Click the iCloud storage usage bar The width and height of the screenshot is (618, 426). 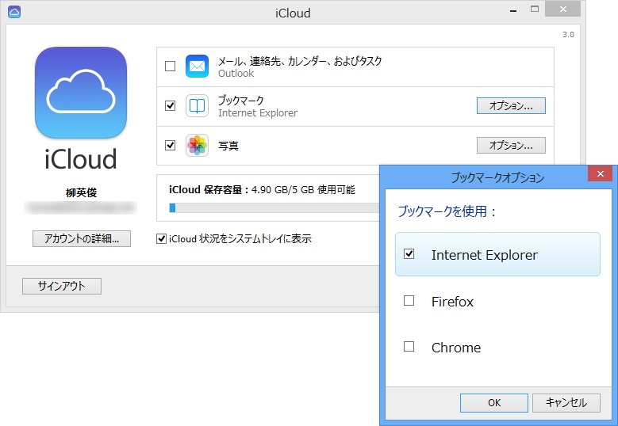tap(274, 207)
